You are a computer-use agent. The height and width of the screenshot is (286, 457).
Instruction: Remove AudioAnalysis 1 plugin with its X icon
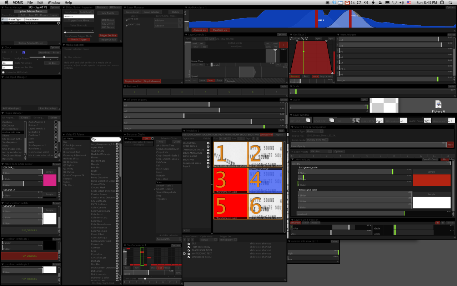point(56,122)
